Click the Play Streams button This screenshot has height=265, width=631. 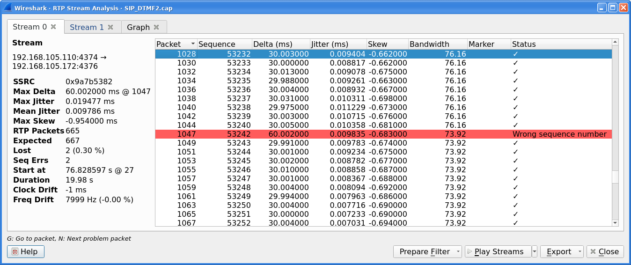click(x=498, y=251)
